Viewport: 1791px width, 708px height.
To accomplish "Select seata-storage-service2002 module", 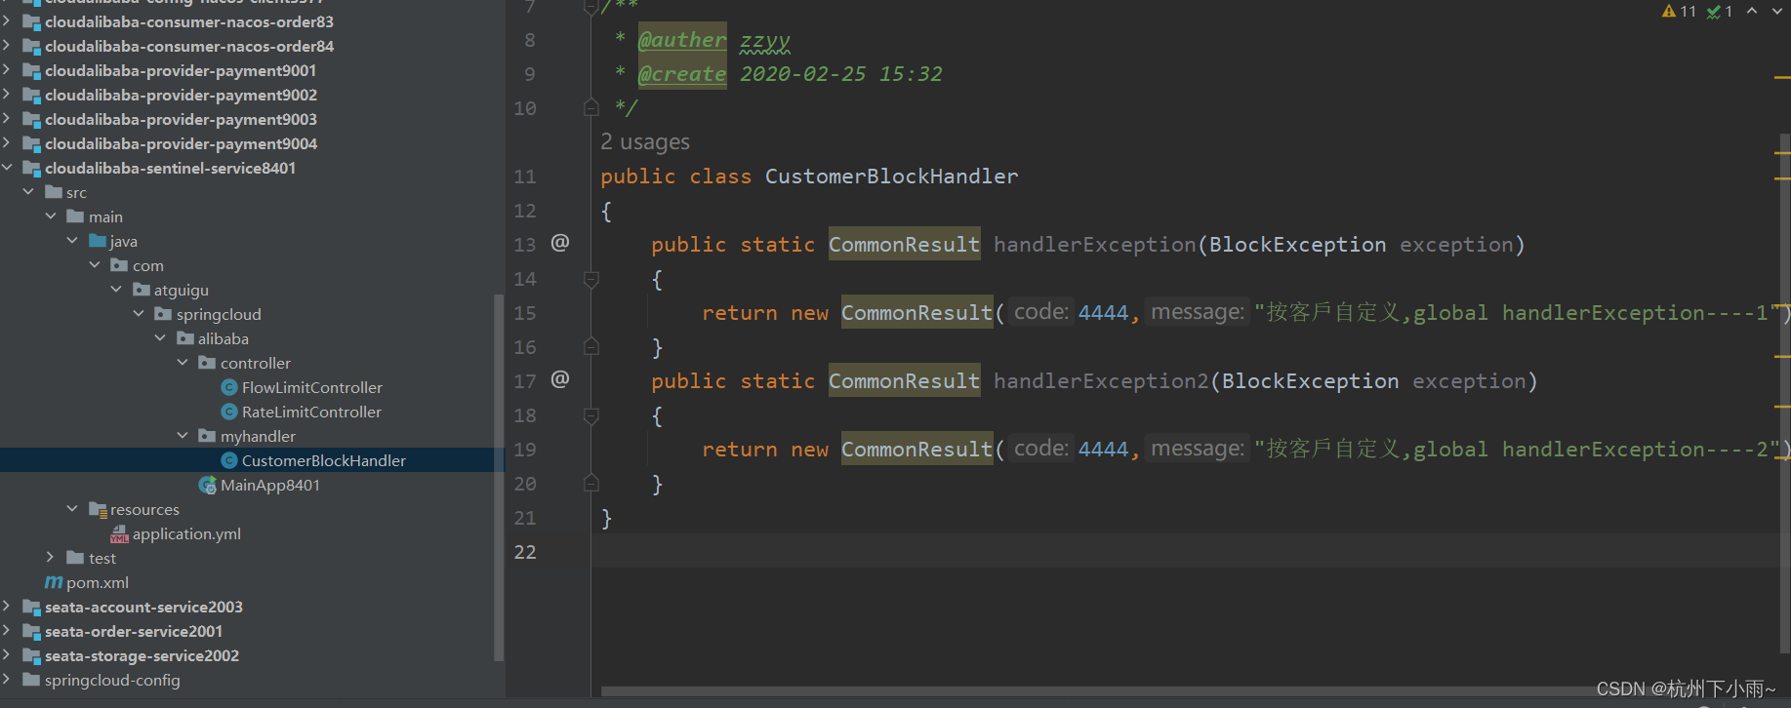I will click(x=142, y=655).
